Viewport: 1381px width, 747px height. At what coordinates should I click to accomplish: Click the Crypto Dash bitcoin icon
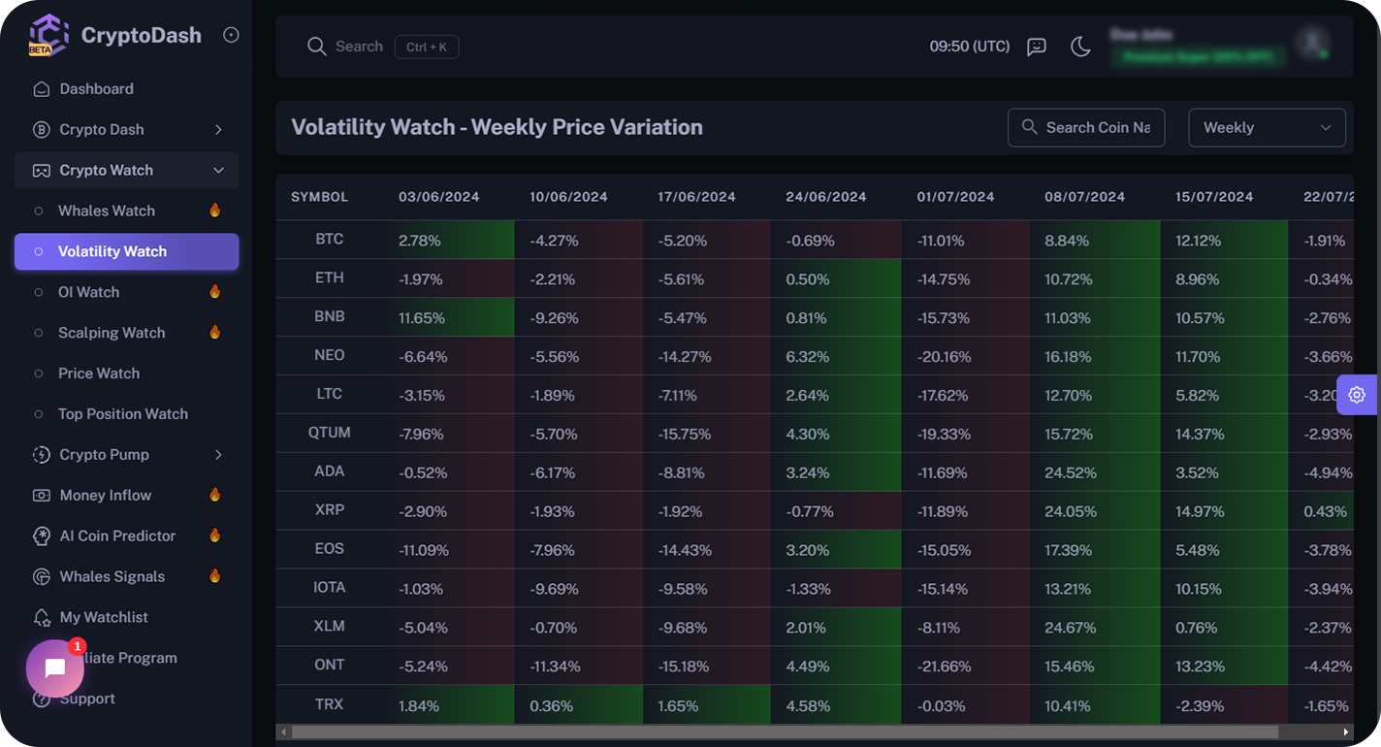[x=41, y=130]
